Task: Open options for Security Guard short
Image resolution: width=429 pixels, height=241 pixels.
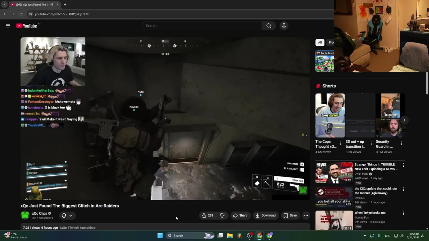Action: point(401,143)
